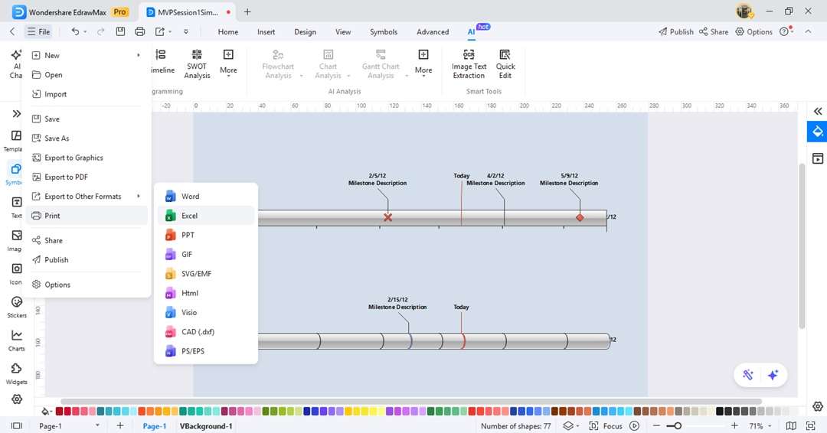Click the sidebar settings gear icon
The width and height of the screenshot is (827, 433).
pos(17,399)
